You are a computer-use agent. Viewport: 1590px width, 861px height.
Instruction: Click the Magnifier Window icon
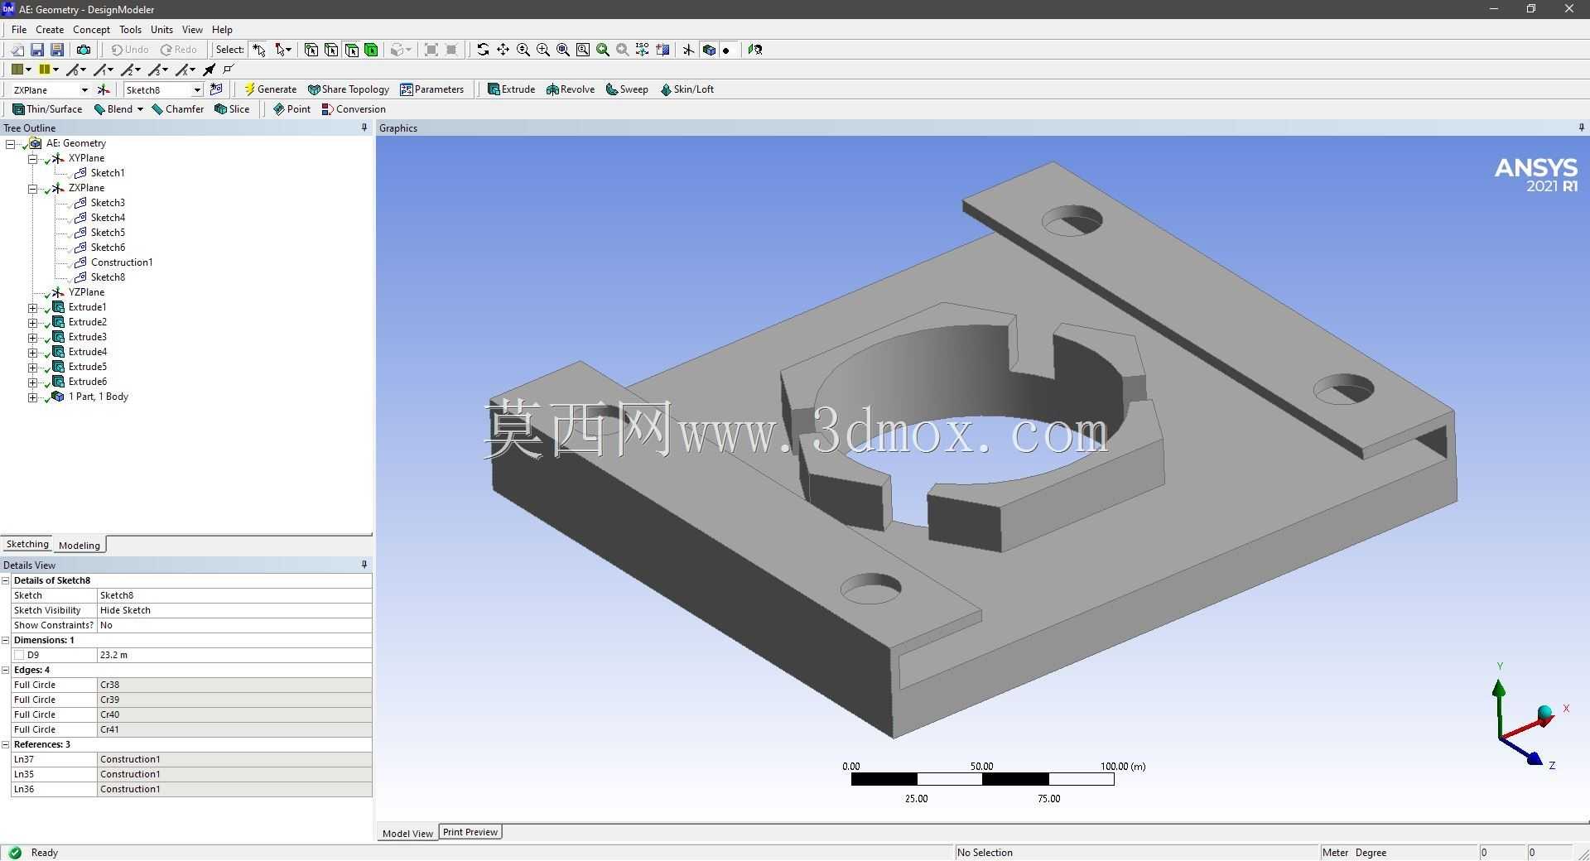click(583, 50)
